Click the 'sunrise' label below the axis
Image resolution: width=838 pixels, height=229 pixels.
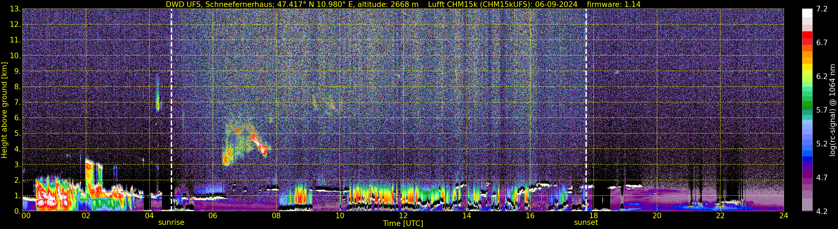(171, 223)
